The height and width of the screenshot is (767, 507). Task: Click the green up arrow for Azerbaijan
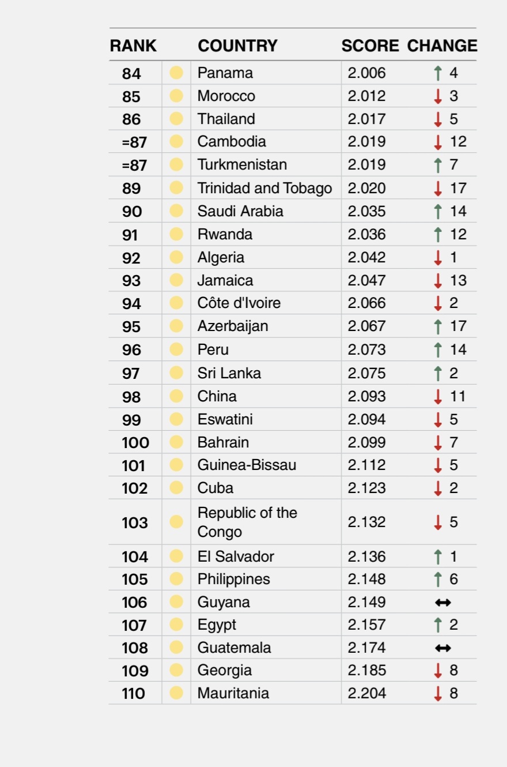438,326
